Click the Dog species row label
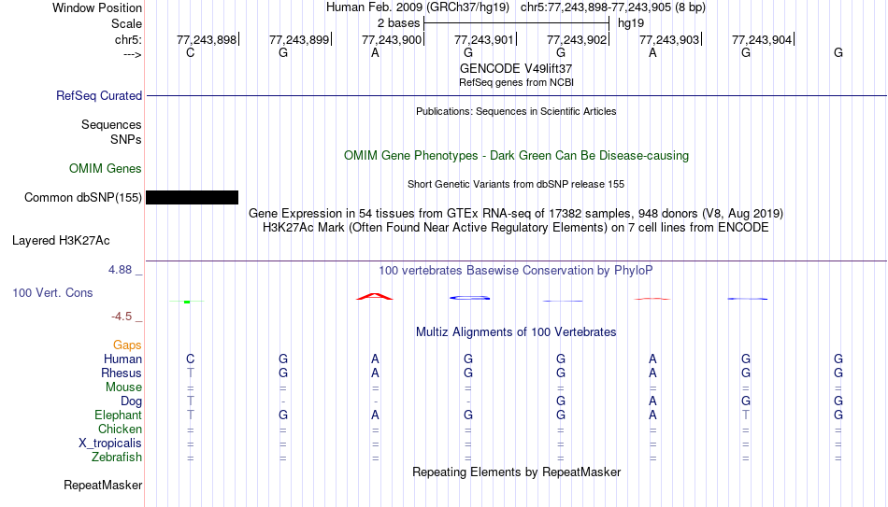888x507 pixels. tap(132, 401)
